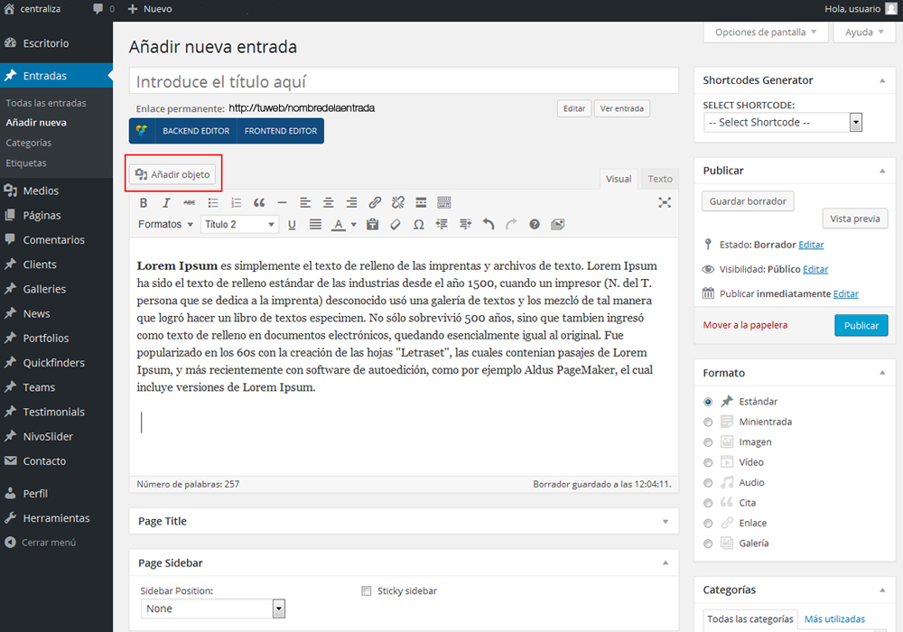
Task: Click the blue Publicar button
Action: tap(861, 325)
